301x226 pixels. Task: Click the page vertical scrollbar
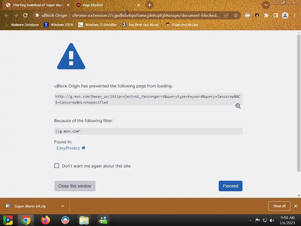pos(299,103)
